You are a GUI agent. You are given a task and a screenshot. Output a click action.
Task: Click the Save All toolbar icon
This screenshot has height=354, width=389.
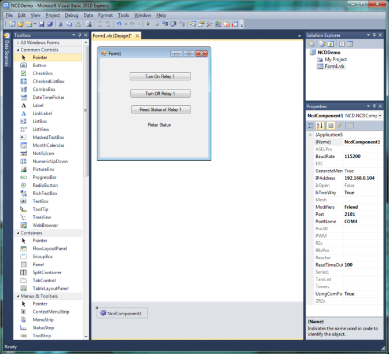click(50, 24)
